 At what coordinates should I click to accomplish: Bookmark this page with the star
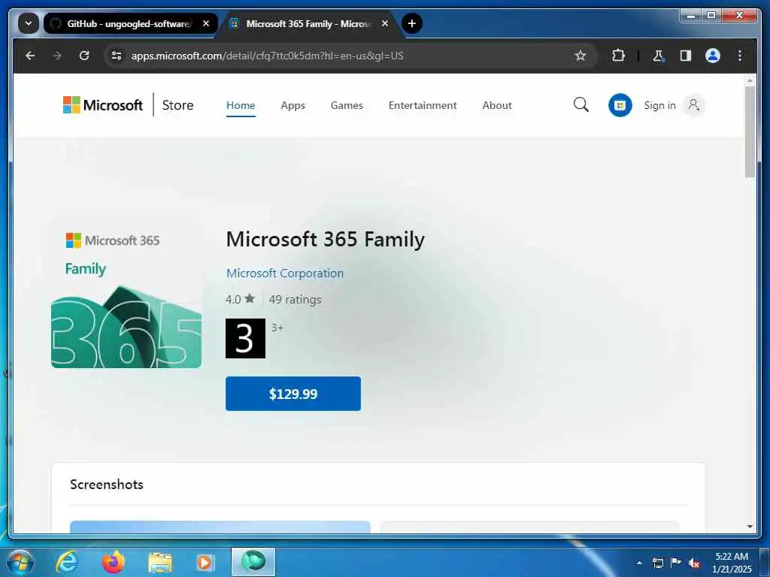[581, 56]
